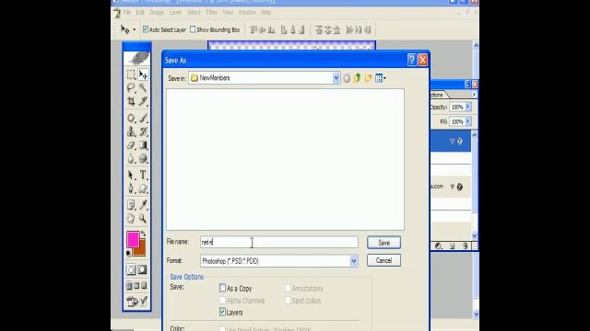Click the default colors icon
590x331 pixels.
pos(129,254)
